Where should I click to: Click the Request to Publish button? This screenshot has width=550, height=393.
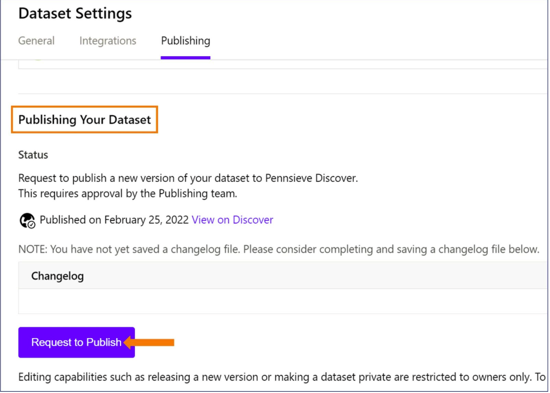click(x=77, y=342)
